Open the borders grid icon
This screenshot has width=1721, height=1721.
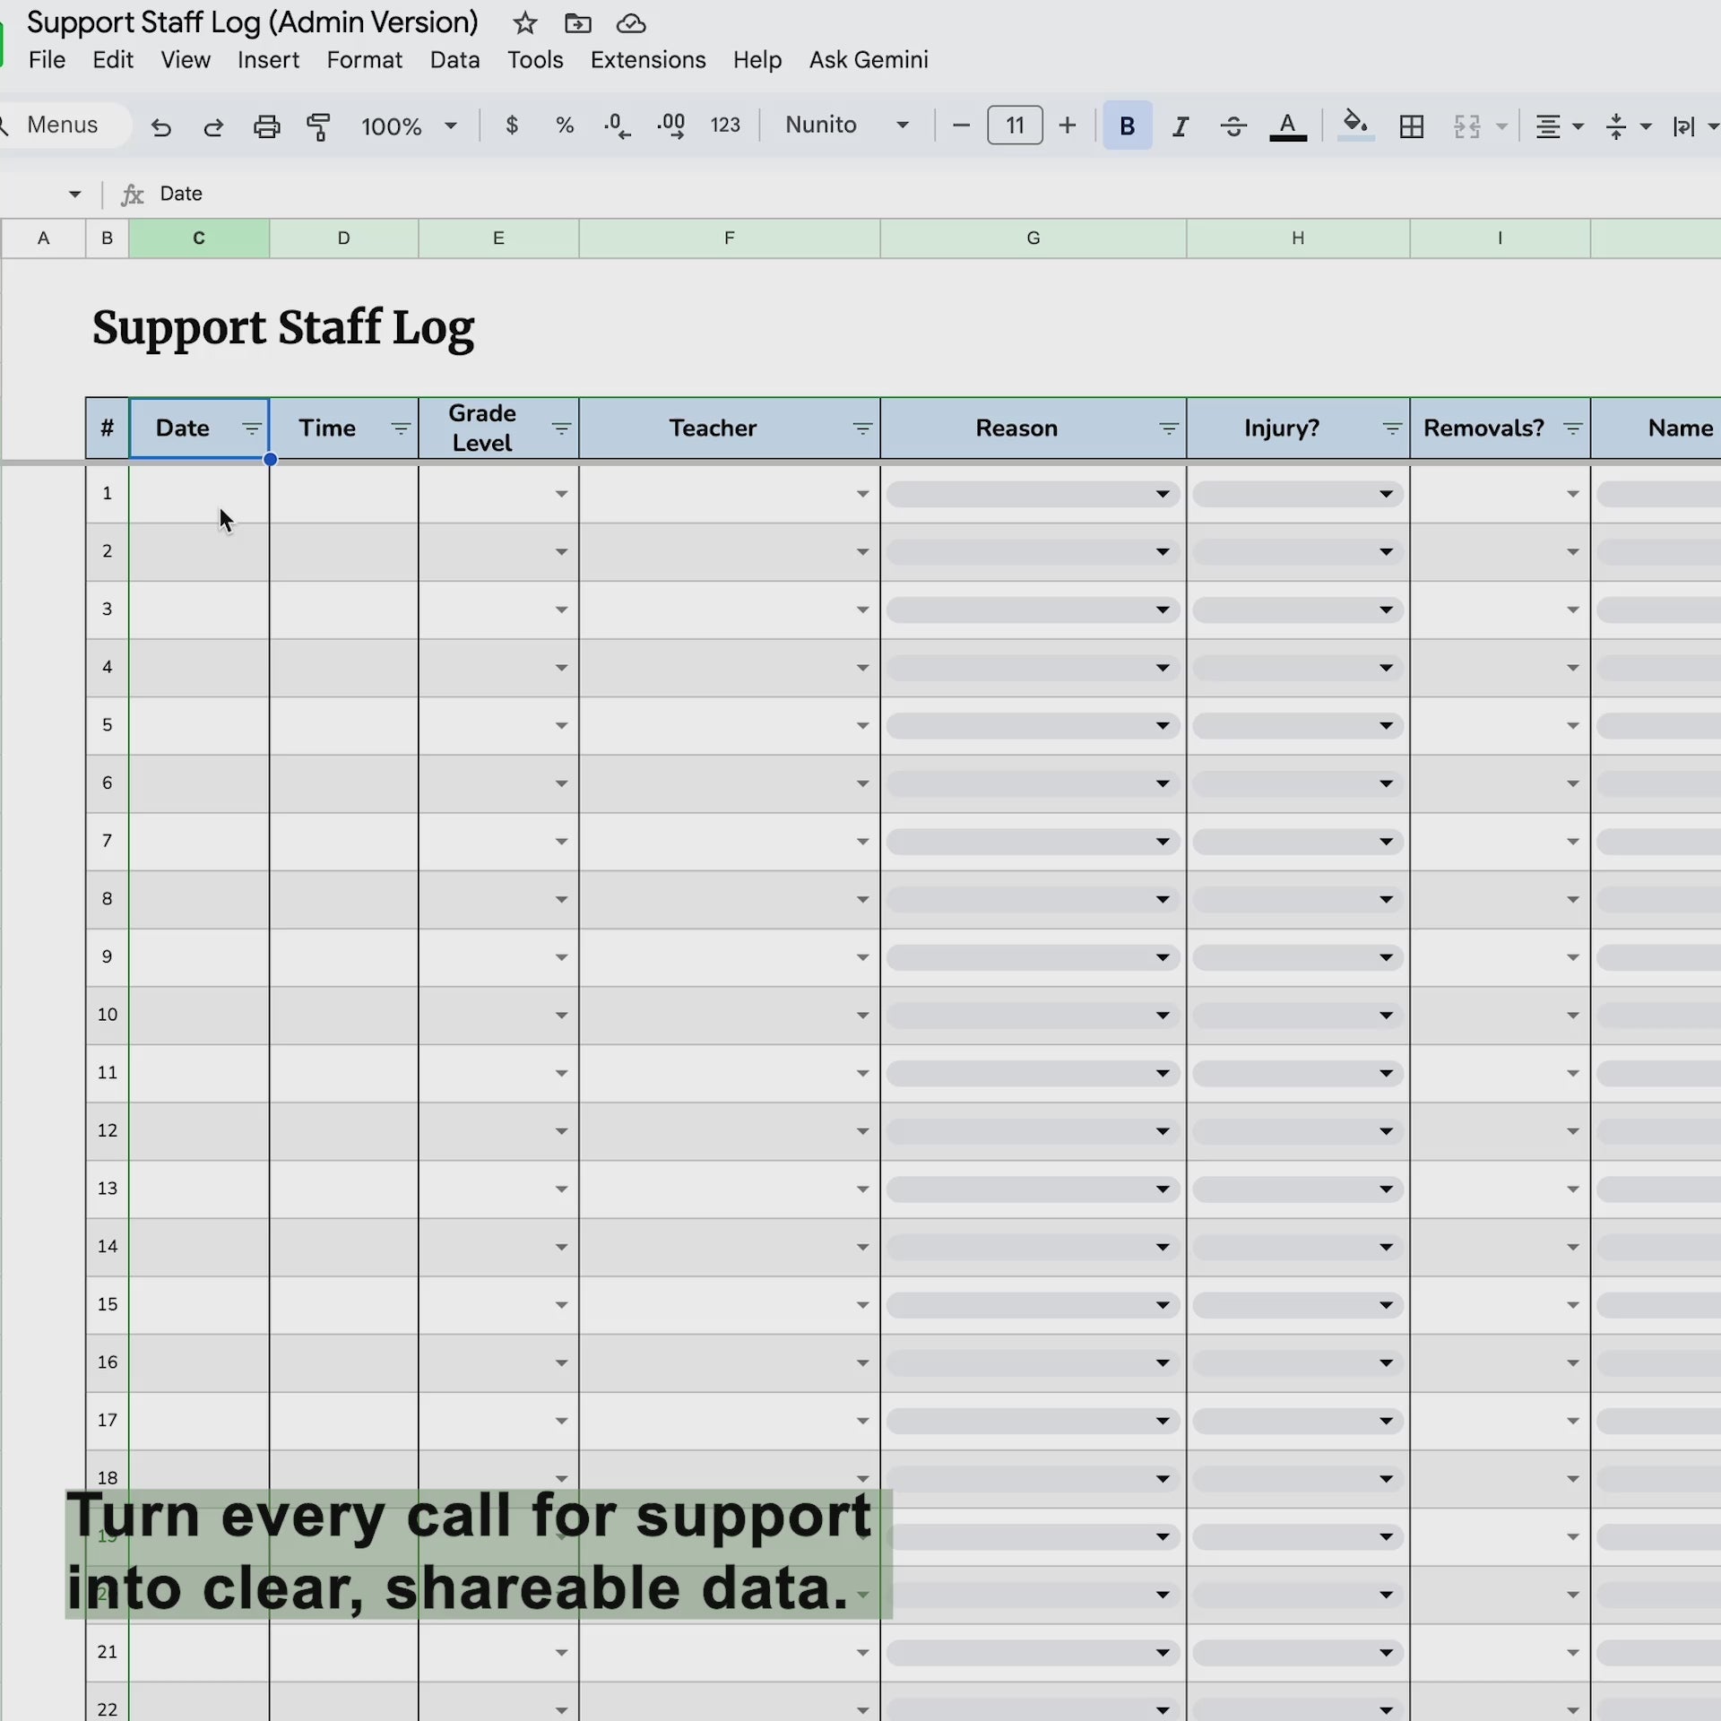[1411, 126]
